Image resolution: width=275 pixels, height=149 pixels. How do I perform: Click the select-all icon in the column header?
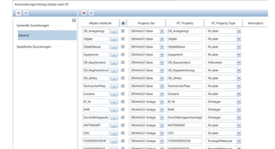pos(123,23)
